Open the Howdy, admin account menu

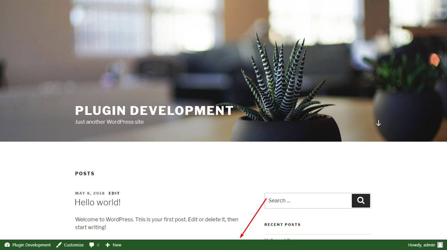coord(425,245)
